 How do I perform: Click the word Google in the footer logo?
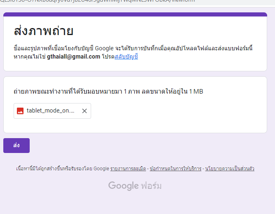[123, 186]
